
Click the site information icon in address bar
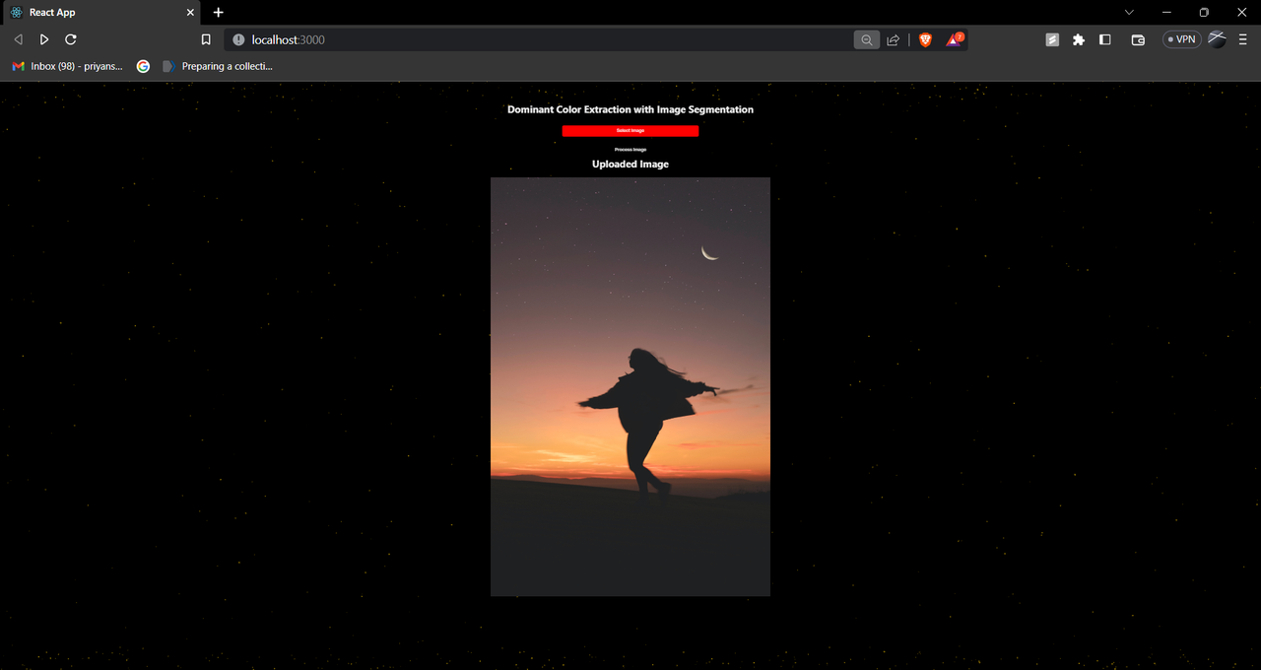pos(238,39)
